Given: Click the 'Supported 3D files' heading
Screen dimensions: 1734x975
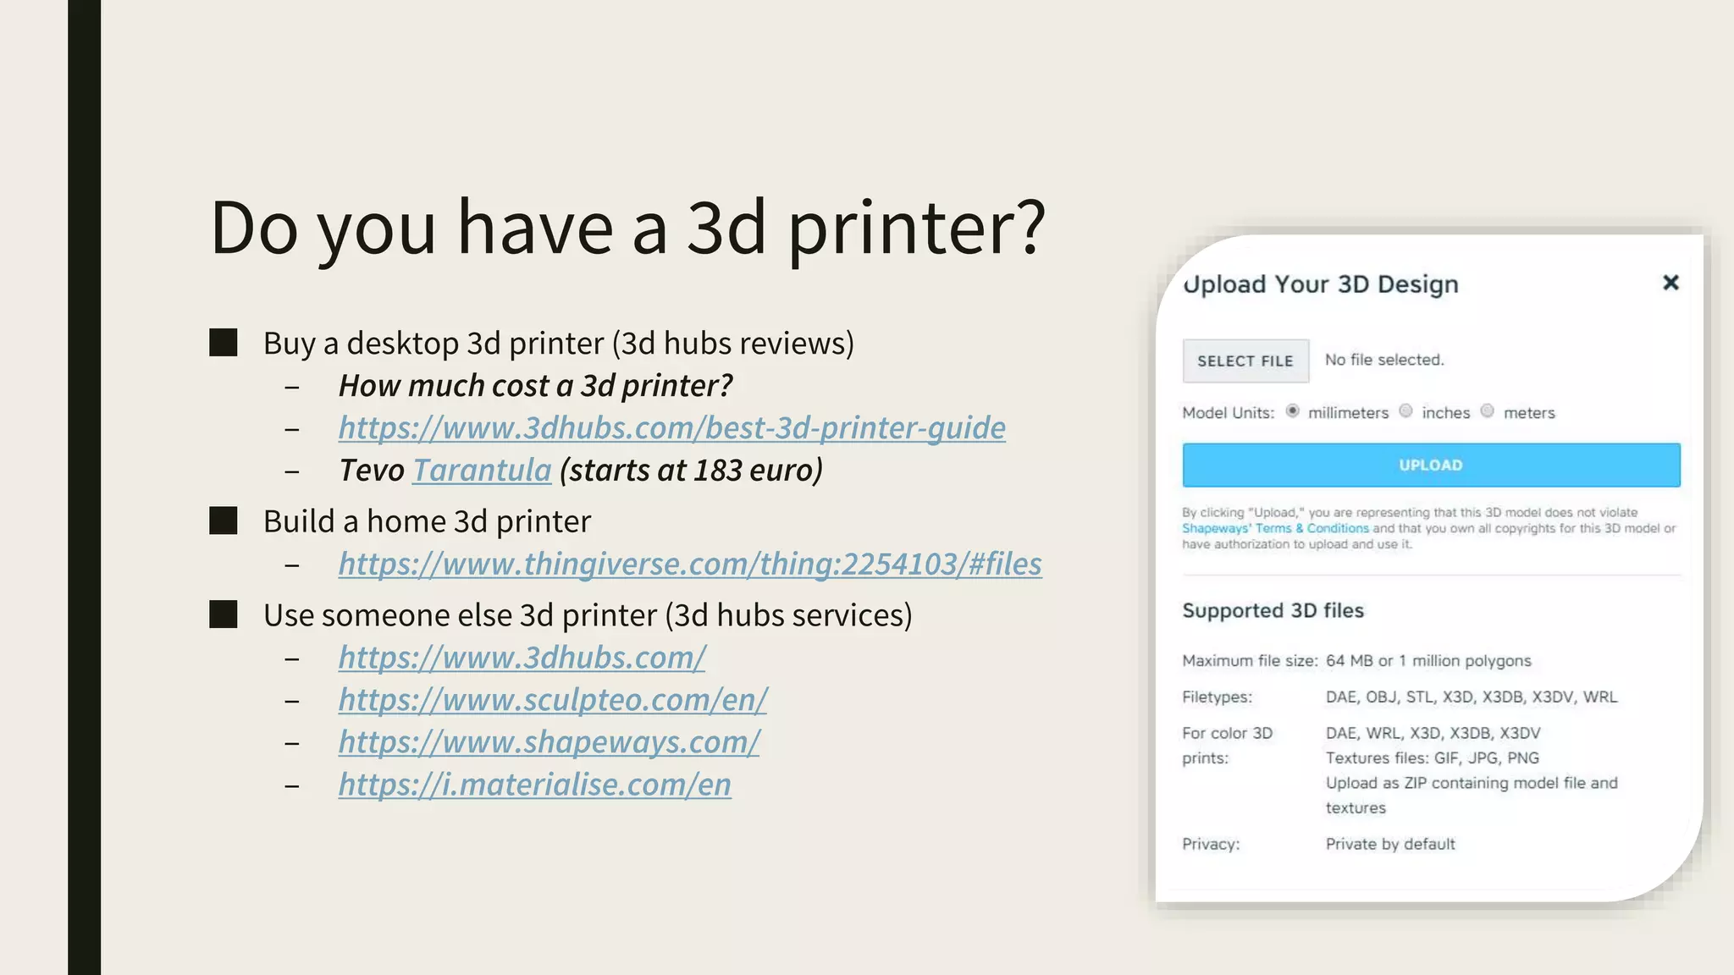Looking at the screenshot, I should pos(1273,610).
